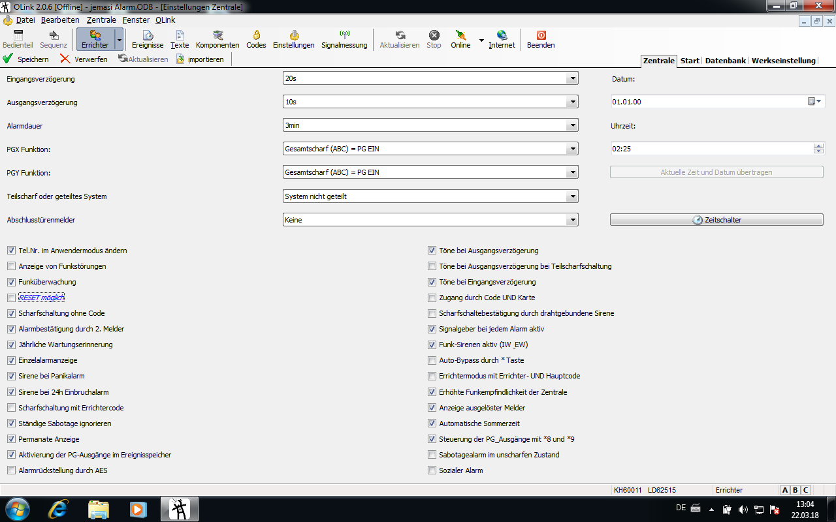The height and width of the screenshot is (522, 836).
Task: Click Speichern to save the settings
Action: (26, 59)
